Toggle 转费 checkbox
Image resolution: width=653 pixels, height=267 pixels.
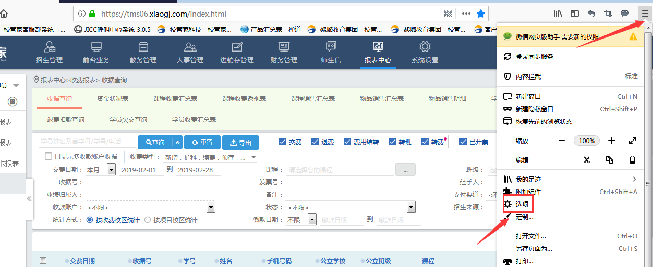pos(425,142)
